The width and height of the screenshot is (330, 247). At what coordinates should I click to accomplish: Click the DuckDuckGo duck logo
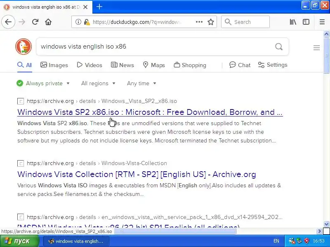point(24,47)
